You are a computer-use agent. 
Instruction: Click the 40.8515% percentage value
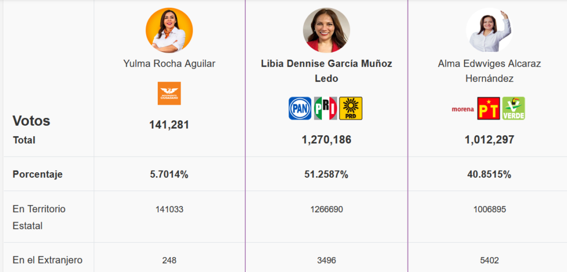tap(489, 175)
